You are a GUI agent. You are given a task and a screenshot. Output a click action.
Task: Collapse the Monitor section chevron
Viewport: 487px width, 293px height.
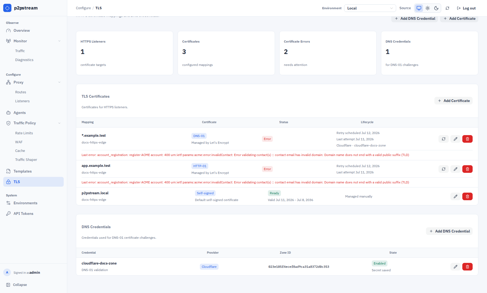[59, 41]
